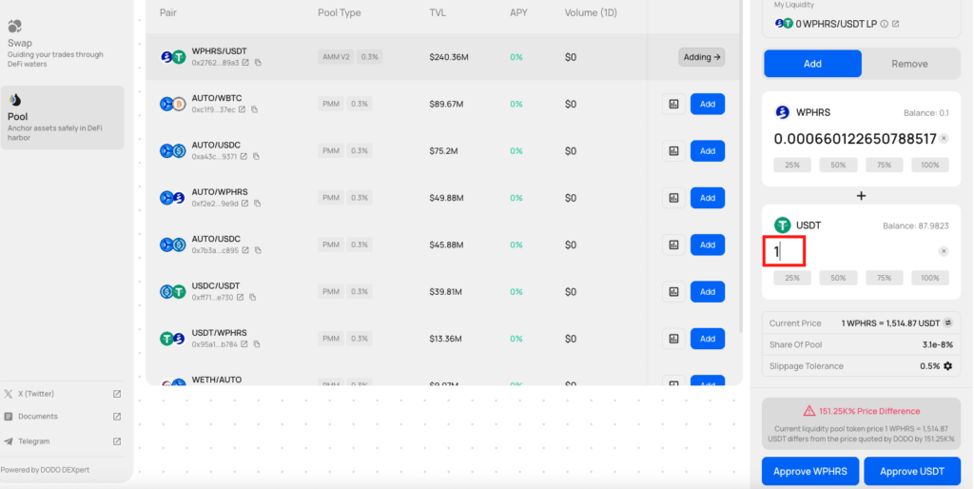This screenshot has width=974, height=489.
Task: Open LP token external link icon
Action: [896, 24]
